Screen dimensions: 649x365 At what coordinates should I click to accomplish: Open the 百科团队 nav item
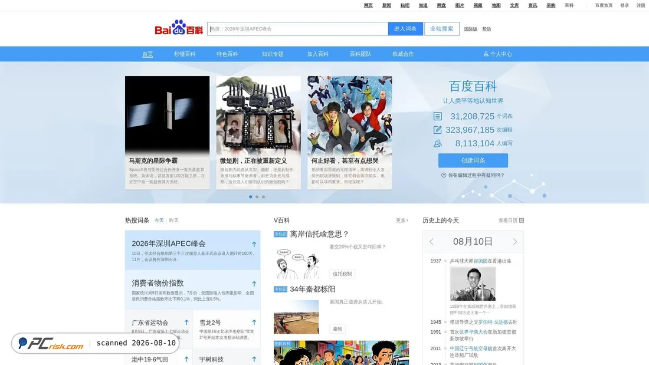[x=360, y=54]
